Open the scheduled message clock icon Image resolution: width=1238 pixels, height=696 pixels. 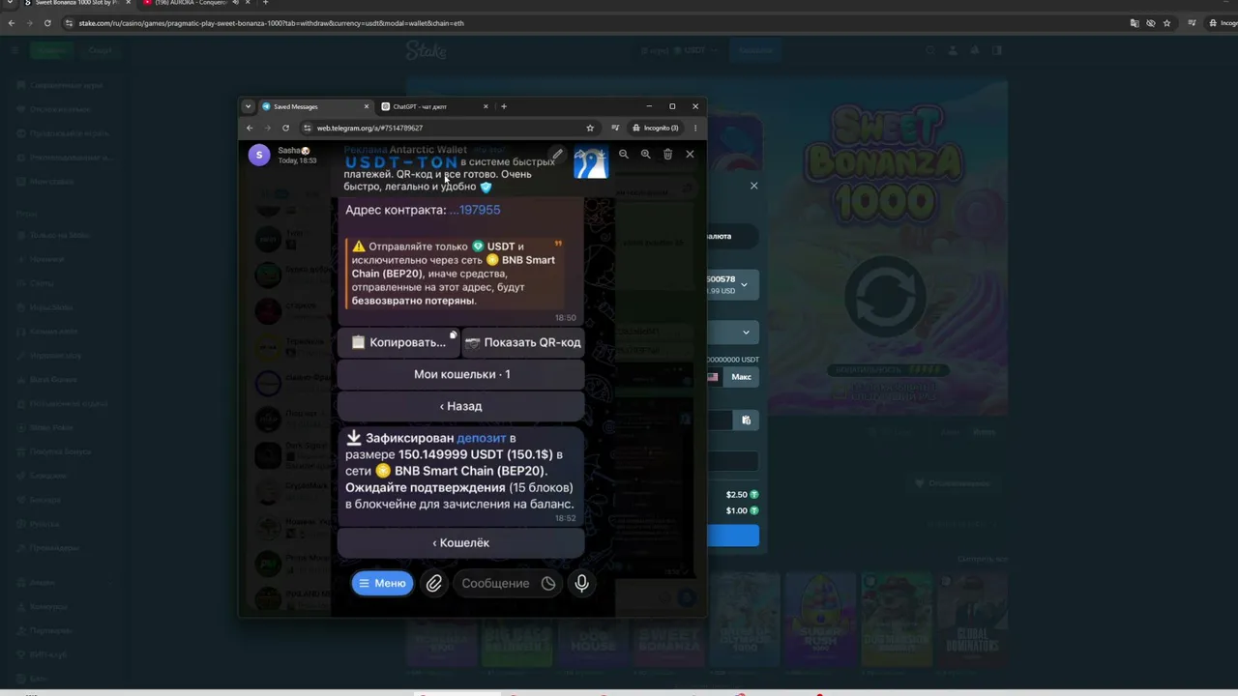tap(548, 583)
